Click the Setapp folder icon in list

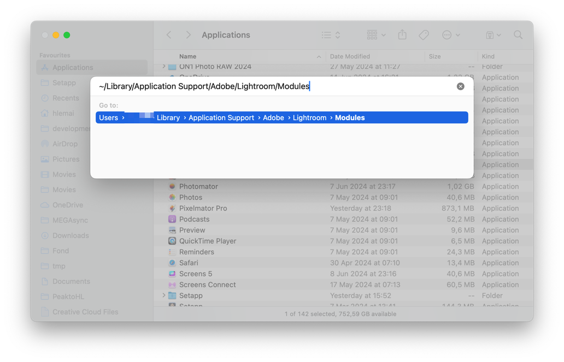pyautogui.click(x=172, y=295)
